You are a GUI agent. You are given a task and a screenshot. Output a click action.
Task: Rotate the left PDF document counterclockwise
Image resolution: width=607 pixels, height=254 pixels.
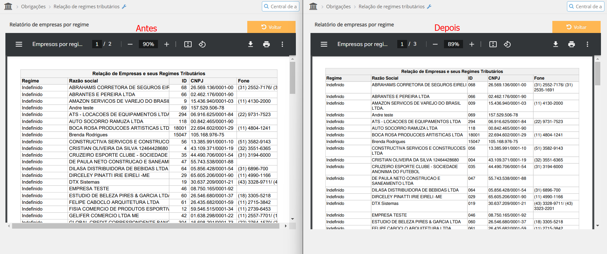point(202,44)
